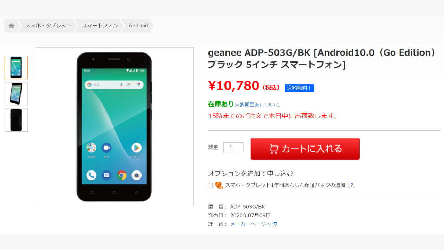This screenshot has width=444, height=250.
Task: Click the orange warranty pack badge icon
Action: [219, 185]
